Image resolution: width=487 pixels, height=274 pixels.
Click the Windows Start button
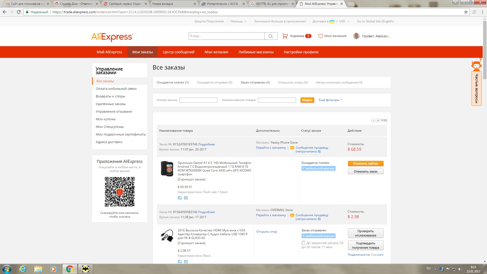click(x=7, y=269)
